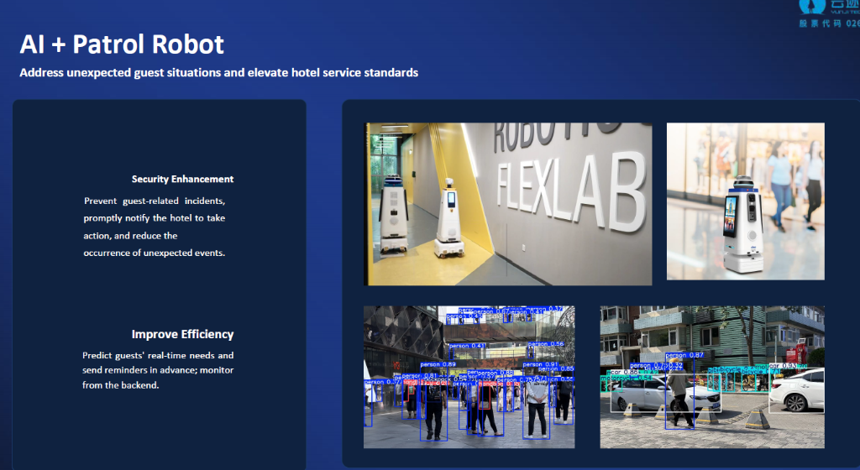This screenshot has width=860, height=470.
Task: Click the subtitle about hotel service standards
Action: click(x=219, y=73)
